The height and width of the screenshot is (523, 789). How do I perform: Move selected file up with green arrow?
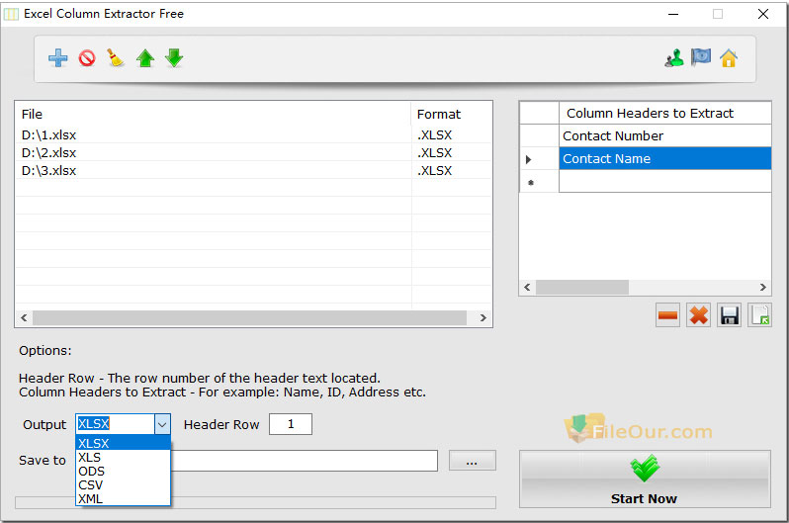pos(145,58)
